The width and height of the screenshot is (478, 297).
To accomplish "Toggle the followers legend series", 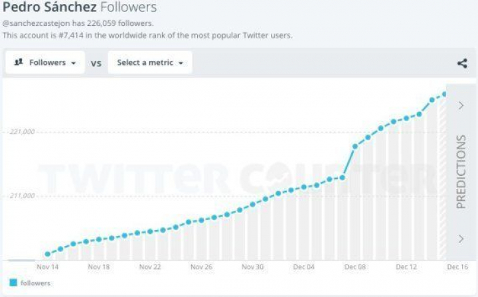I will pyautogui.click(x=35, y=283).
